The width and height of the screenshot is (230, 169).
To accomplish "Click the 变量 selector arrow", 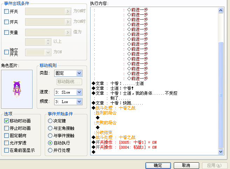I will [x=67, y=32].
